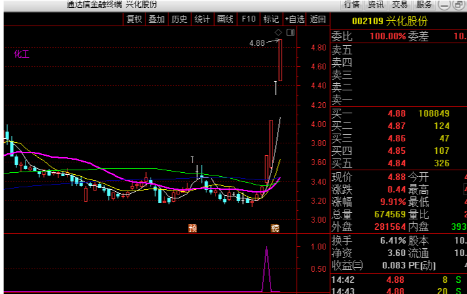Image resolution: width=467 pixels, height=294 pixels.
Task: Open the 资讯 news menu
Action: (x=376, y=5)
